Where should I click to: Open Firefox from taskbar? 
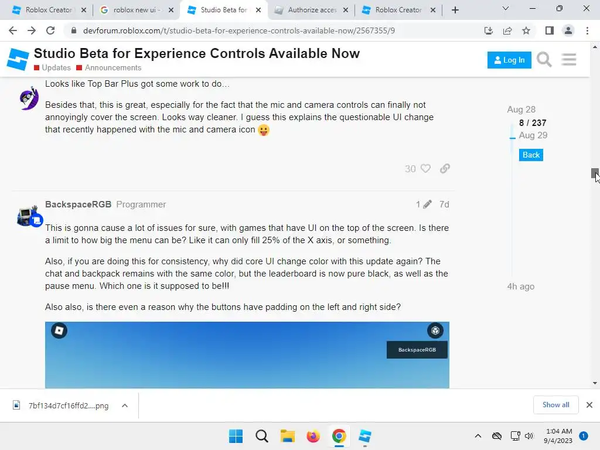[x=313, y=436]
